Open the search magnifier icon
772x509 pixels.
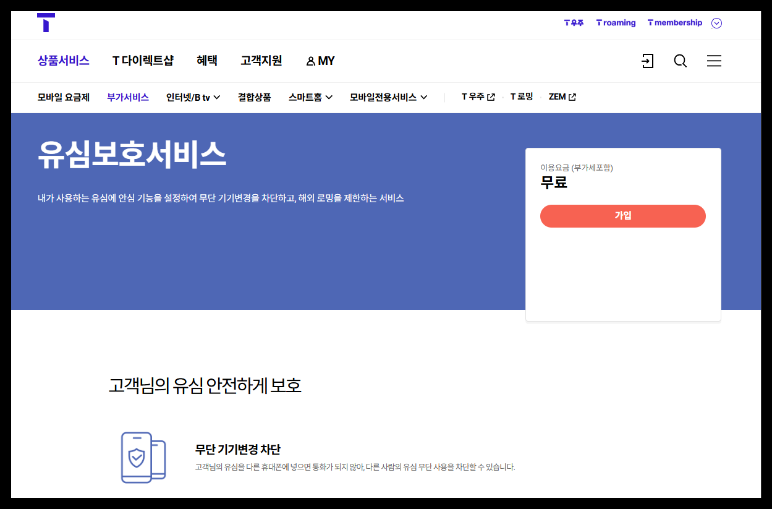681,61
